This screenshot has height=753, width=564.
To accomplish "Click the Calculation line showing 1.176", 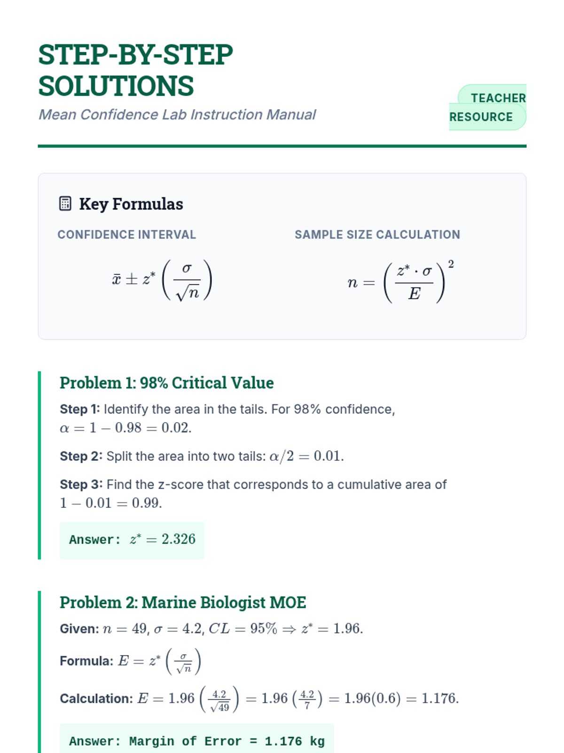I will point(259,698).
